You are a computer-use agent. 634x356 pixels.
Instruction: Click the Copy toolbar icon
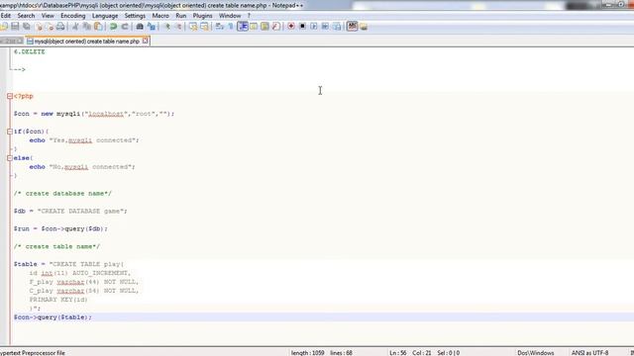click(x=86, y=27)
